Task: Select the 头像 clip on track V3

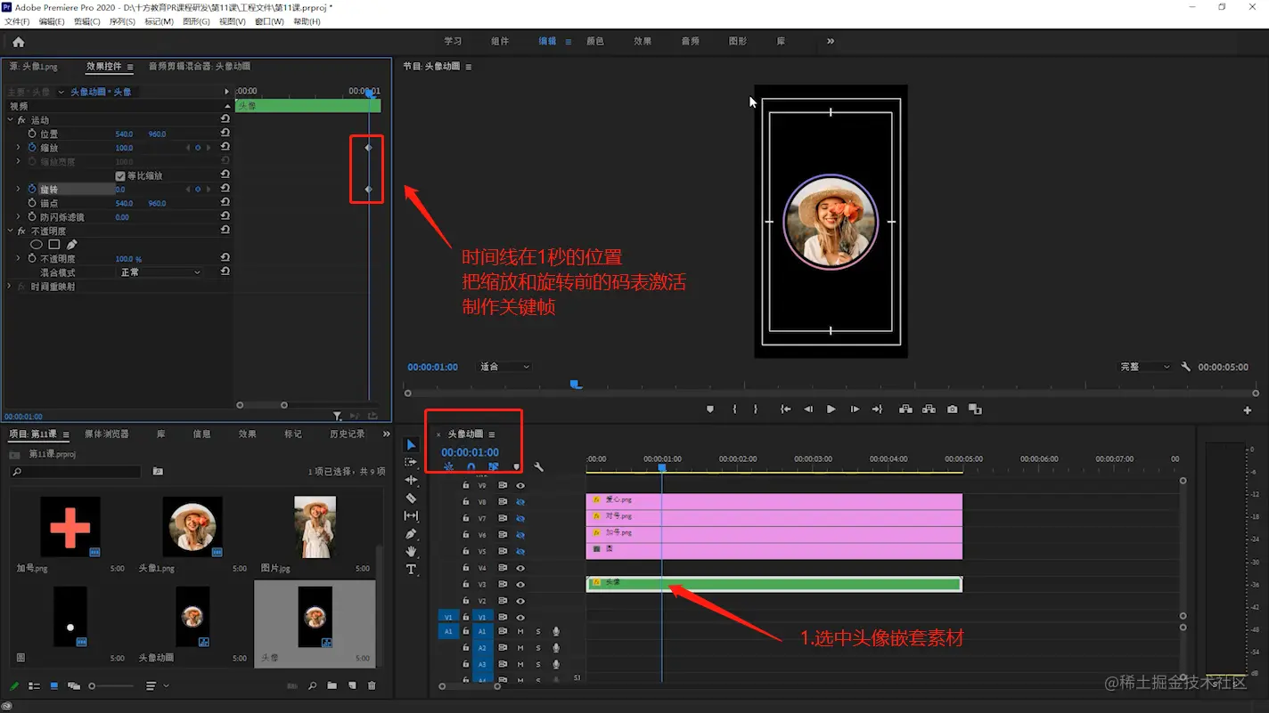Action: [774, 584]
